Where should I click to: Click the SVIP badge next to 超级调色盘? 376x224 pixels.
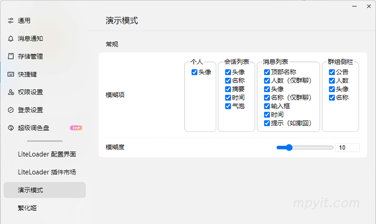click(x=76, y=128)
